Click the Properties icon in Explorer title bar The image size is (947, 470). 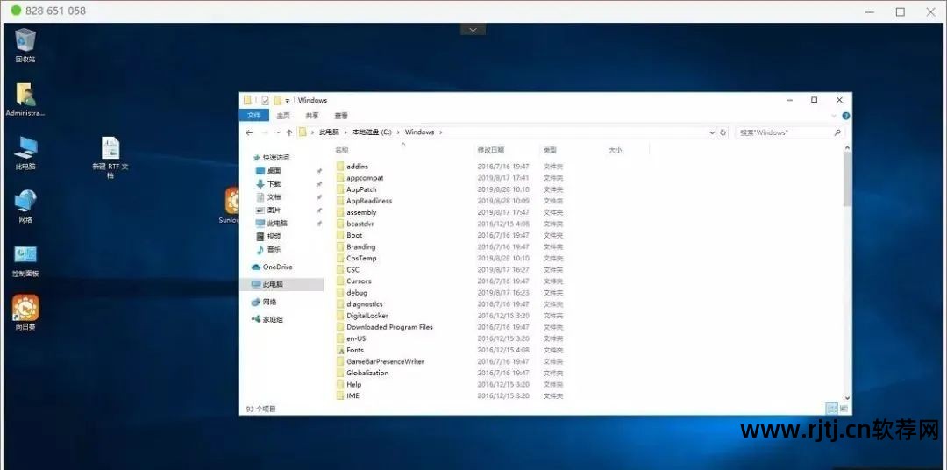(265, 100)
